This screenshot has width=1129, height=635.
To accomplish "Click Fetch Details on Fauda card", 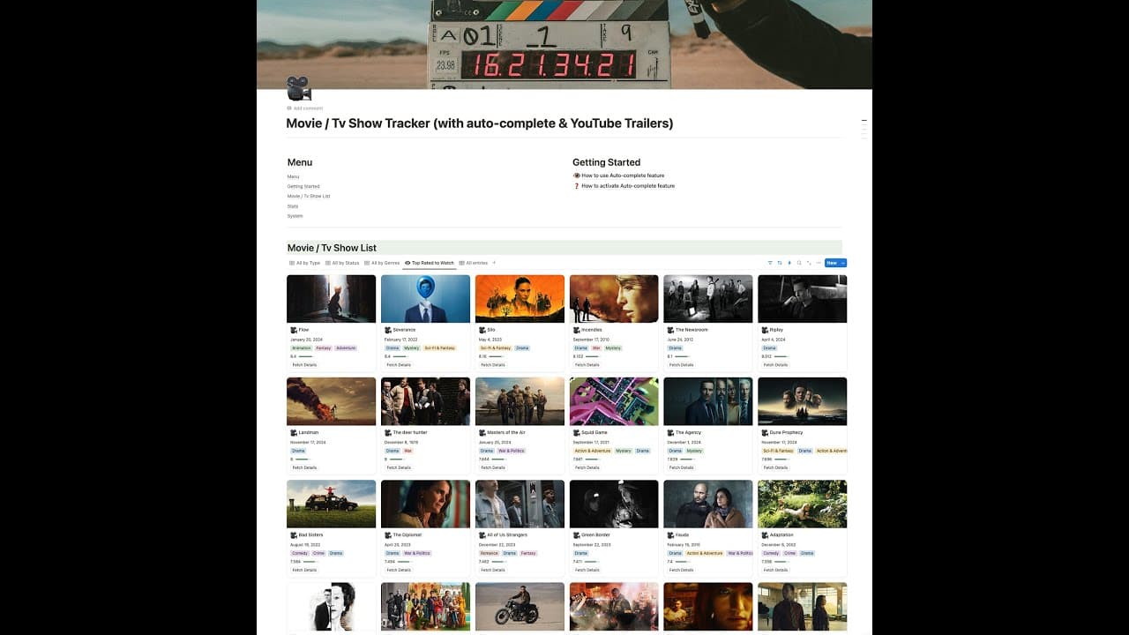I will point(682,570).
